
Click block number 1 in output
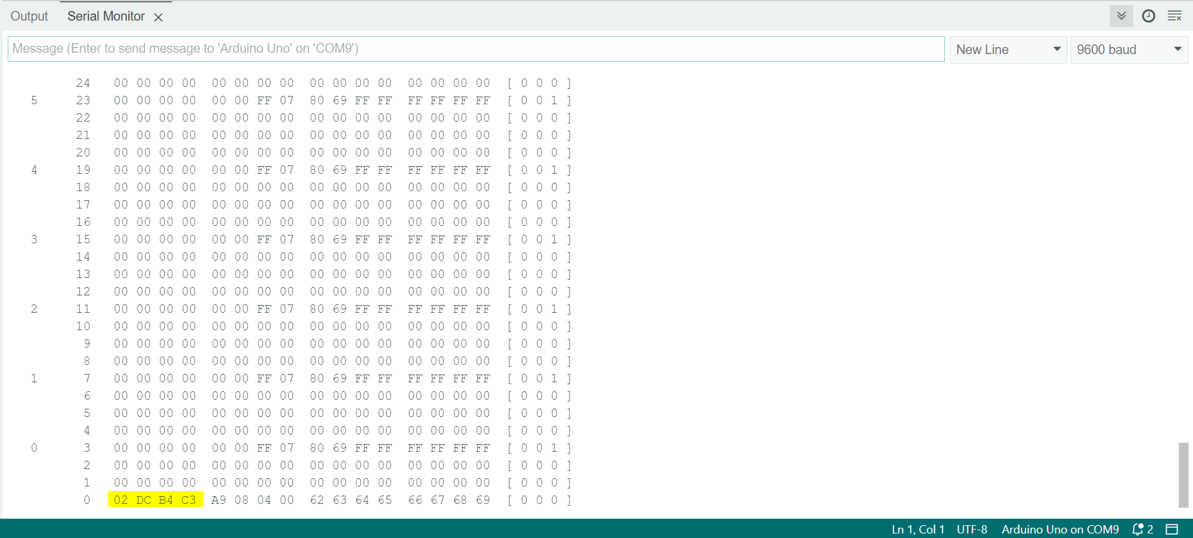pos(87,483)
